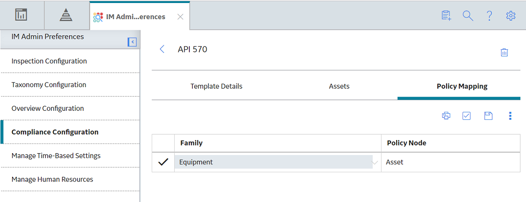Open the help question mark icon
Viewport: 526px width, 202px height.
(489, 16)
